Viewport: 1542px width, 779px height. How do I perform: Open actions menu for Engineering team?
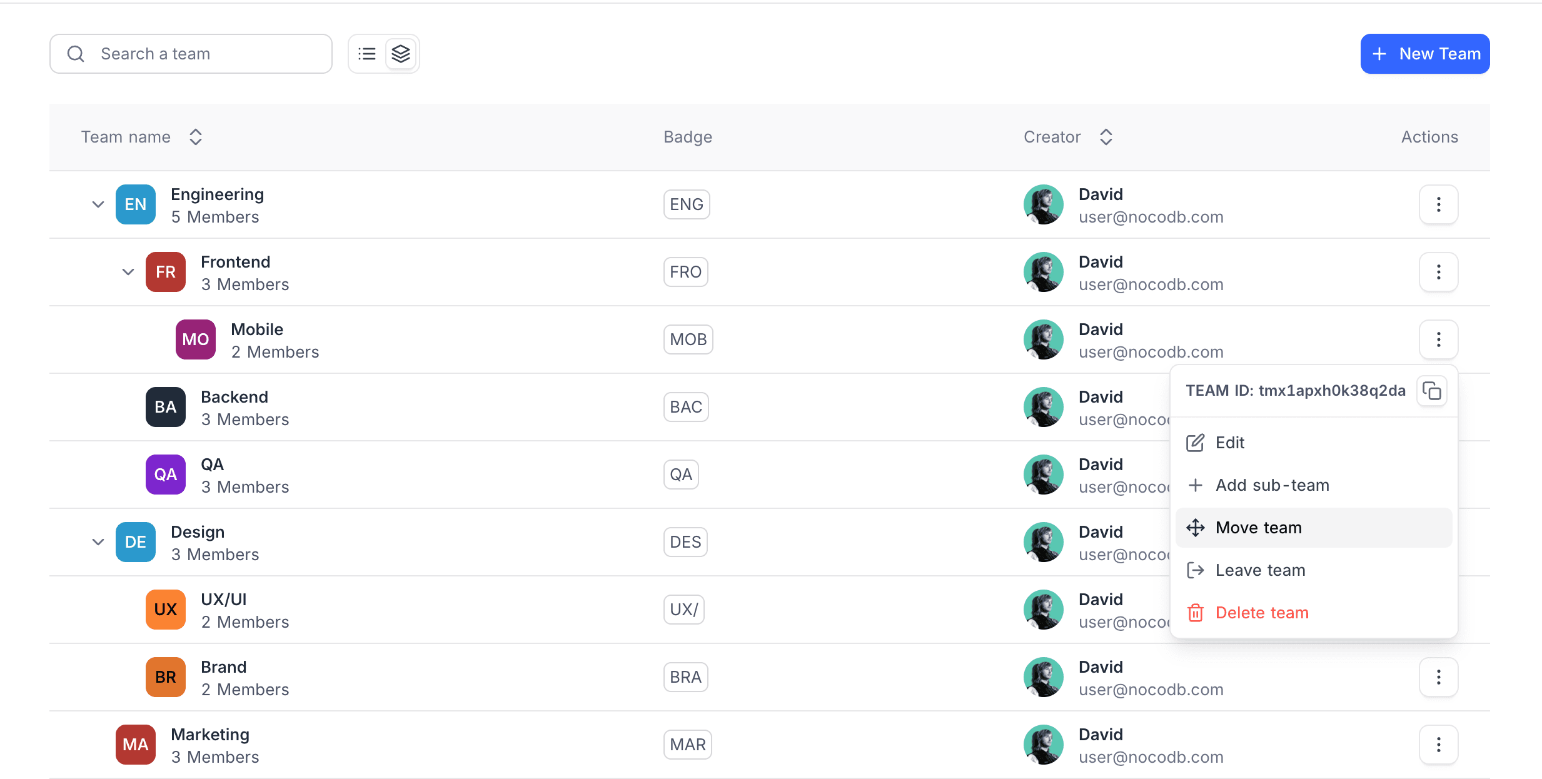point(1438,204)
